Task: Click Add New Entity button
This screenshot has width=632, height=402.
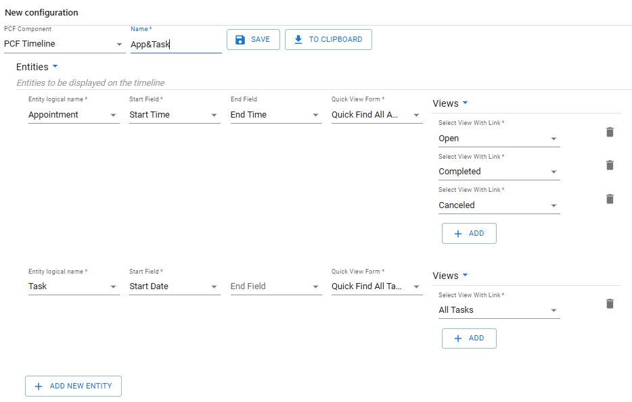Action: (x=73, y=386)
